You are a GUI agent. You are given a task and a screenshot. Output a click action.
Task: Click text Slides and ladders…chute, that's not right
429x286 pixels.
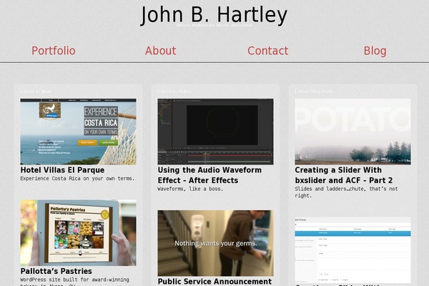346,192
